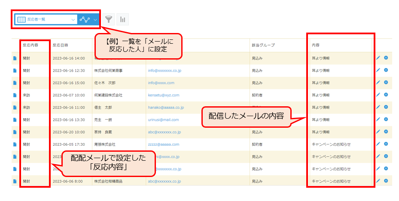Select the 尾張株式会社 name cell
Screen dimensions: 399x201
[x=105, y=144]
